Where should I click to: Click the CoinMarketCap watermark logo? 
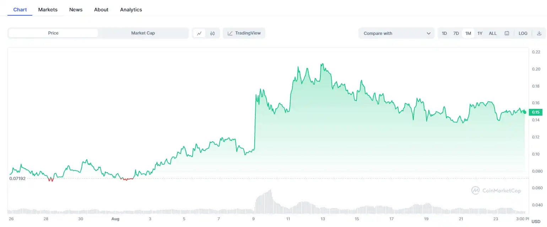point(475,191)
